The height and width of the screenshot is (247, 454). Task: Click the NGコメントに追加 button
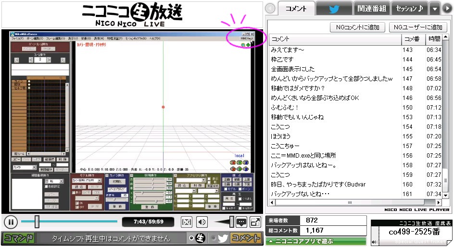tap(357, 27)
